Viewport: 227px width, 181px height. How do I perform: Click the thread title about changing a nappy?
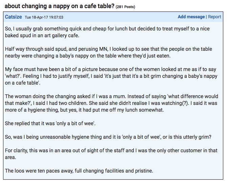[60, 6]
